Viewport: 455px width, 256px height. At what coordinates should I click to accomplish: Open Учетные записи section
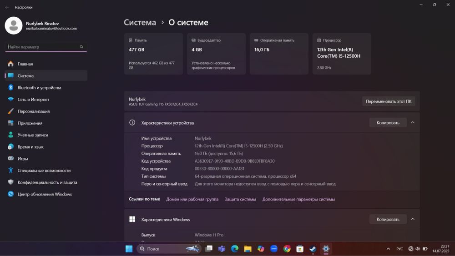[46, 135]
